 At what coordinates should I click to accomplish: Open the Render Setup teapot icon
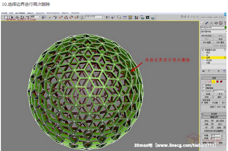[142, 18]
